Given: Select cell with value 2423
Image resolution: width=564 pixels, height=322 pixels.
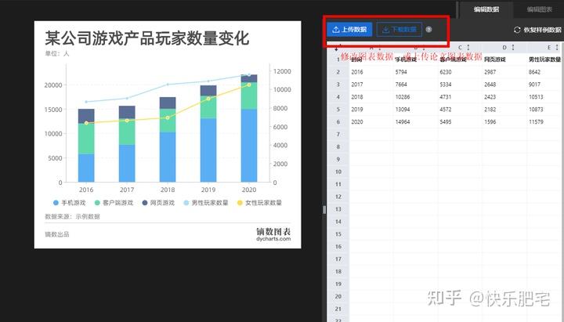Looking at the screenshot, I should coord(504,97).
